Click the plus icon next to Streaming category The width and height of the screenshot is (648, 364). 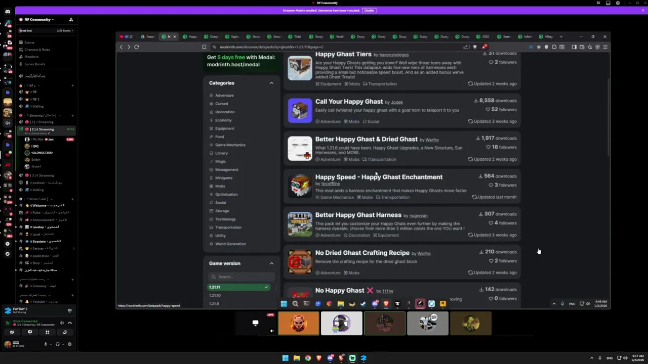click(x=72, y=115)
